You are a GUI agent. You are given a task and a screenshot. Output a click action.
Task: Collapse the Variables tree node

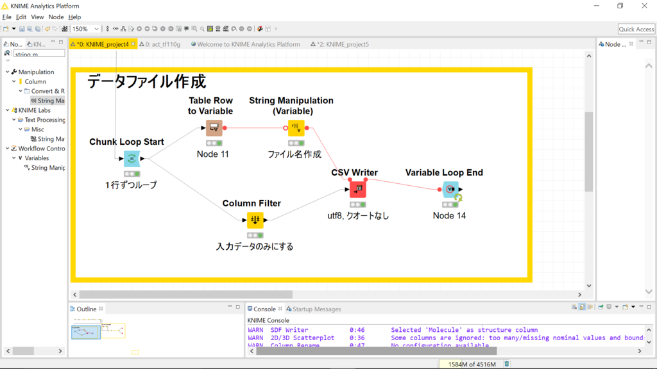tap(14, 158)
